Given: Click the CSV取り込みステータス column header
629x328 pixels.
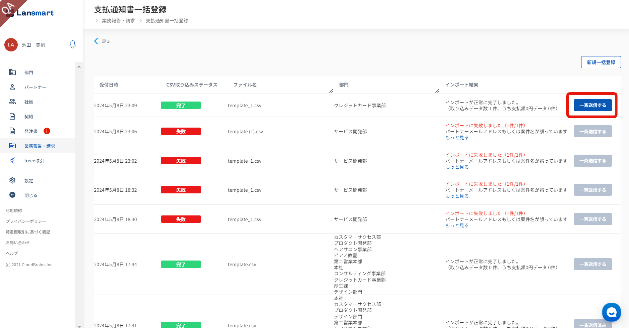Looking at the screenshot, I should coord(192,85).
